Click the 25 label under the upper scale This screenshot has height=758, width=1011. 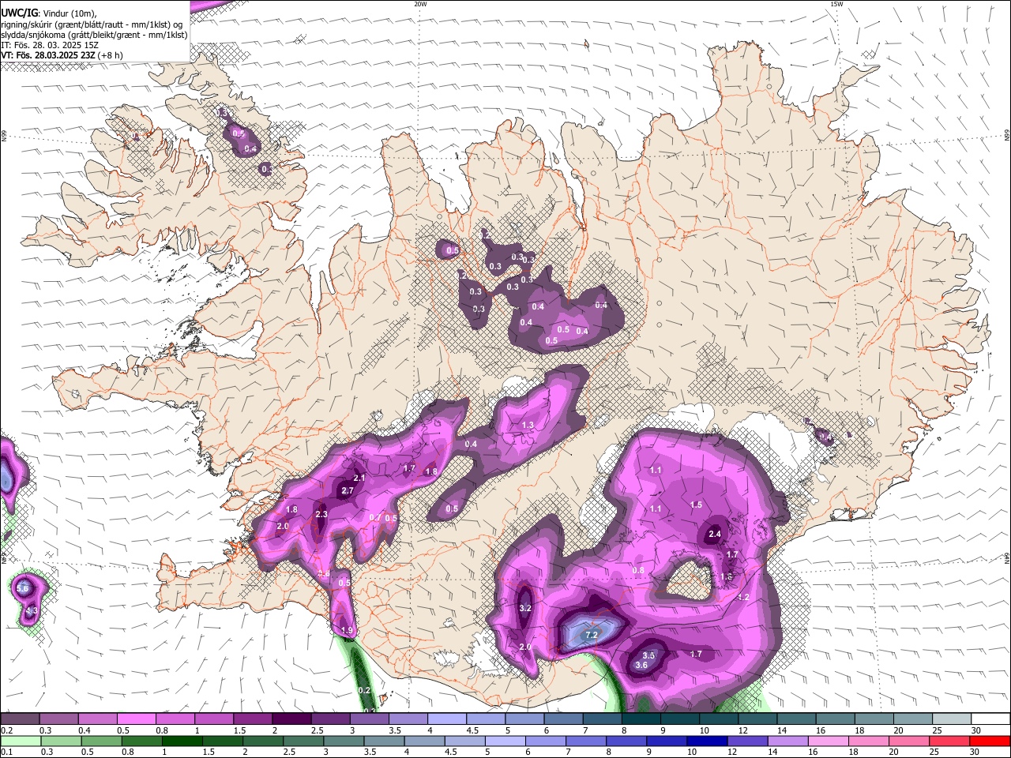[937, 730]
